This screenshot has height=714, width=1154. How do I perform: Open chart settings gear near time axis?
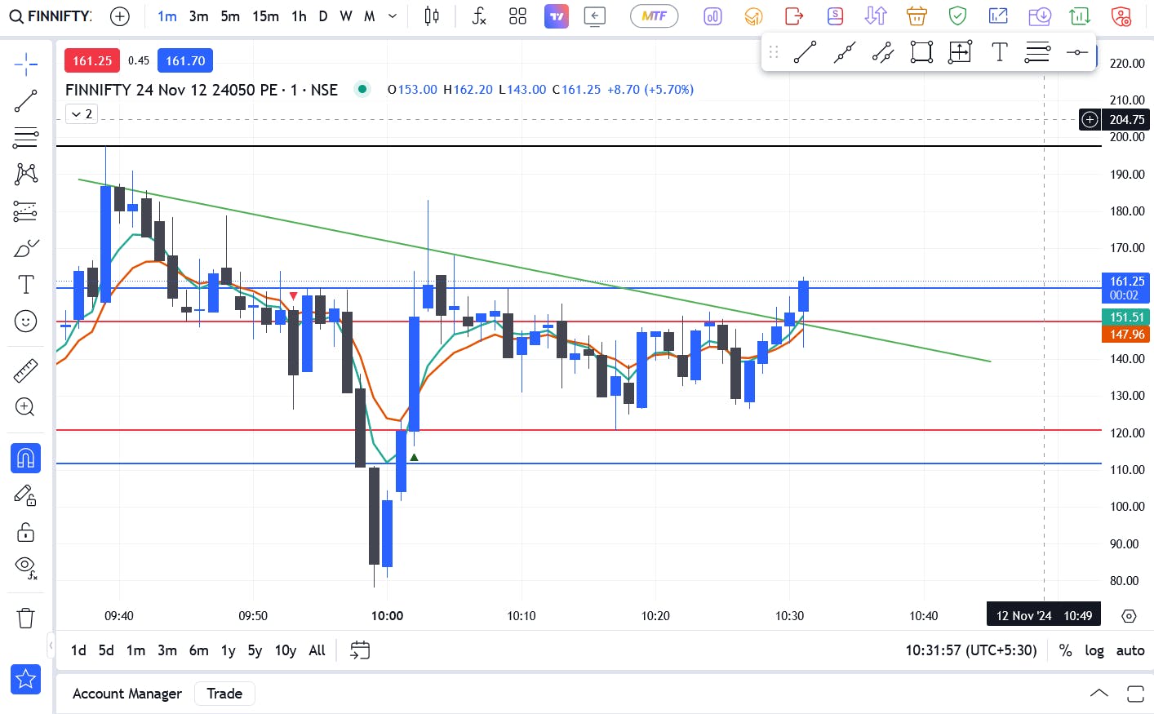1129,616
